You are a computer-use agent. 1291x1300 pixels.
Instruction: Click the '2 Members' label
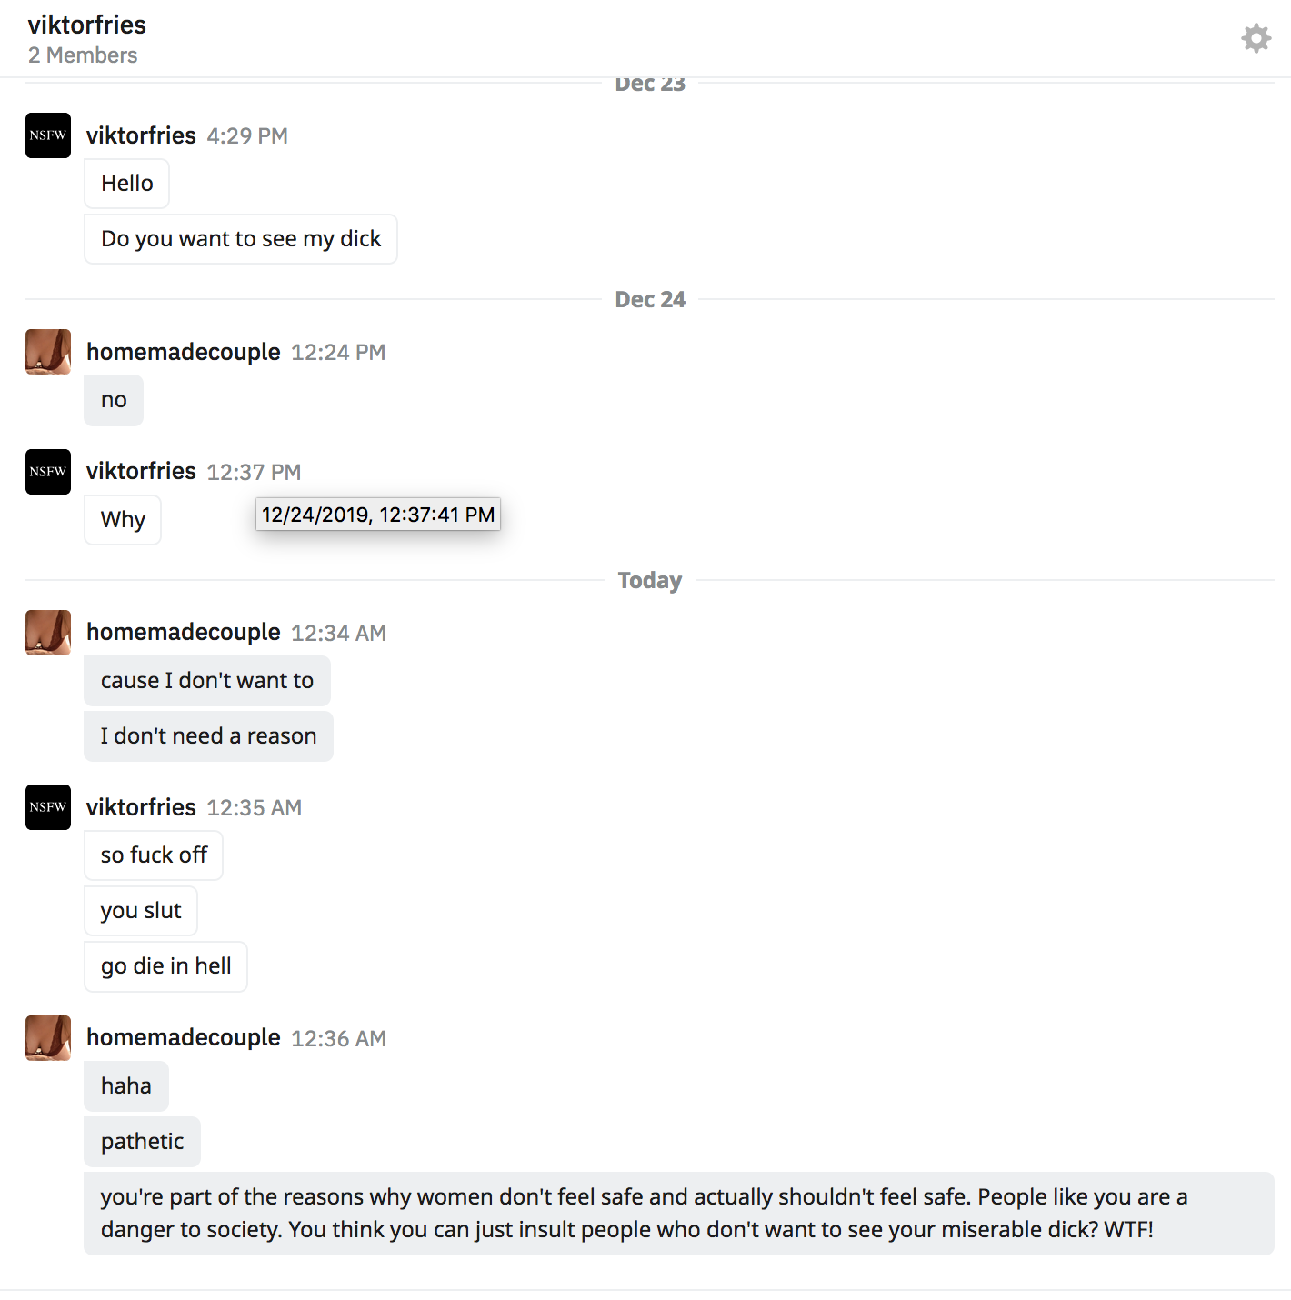(83, 55)
